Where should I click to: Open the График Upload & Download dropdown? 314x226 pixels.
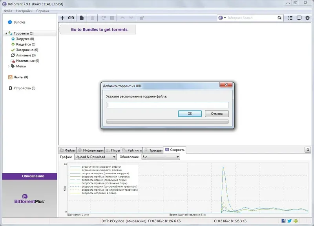coord(96,157)
